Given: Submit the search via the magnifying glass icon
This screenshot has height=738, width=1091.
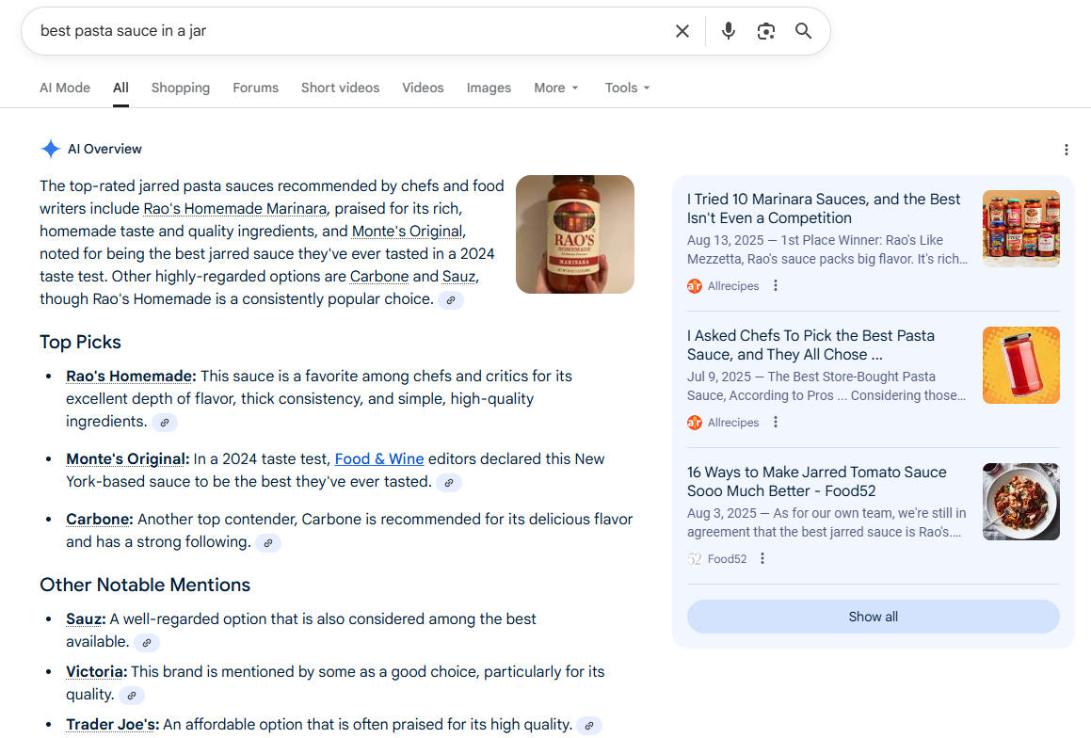Looking at the screenshot, I should (803, 30).
